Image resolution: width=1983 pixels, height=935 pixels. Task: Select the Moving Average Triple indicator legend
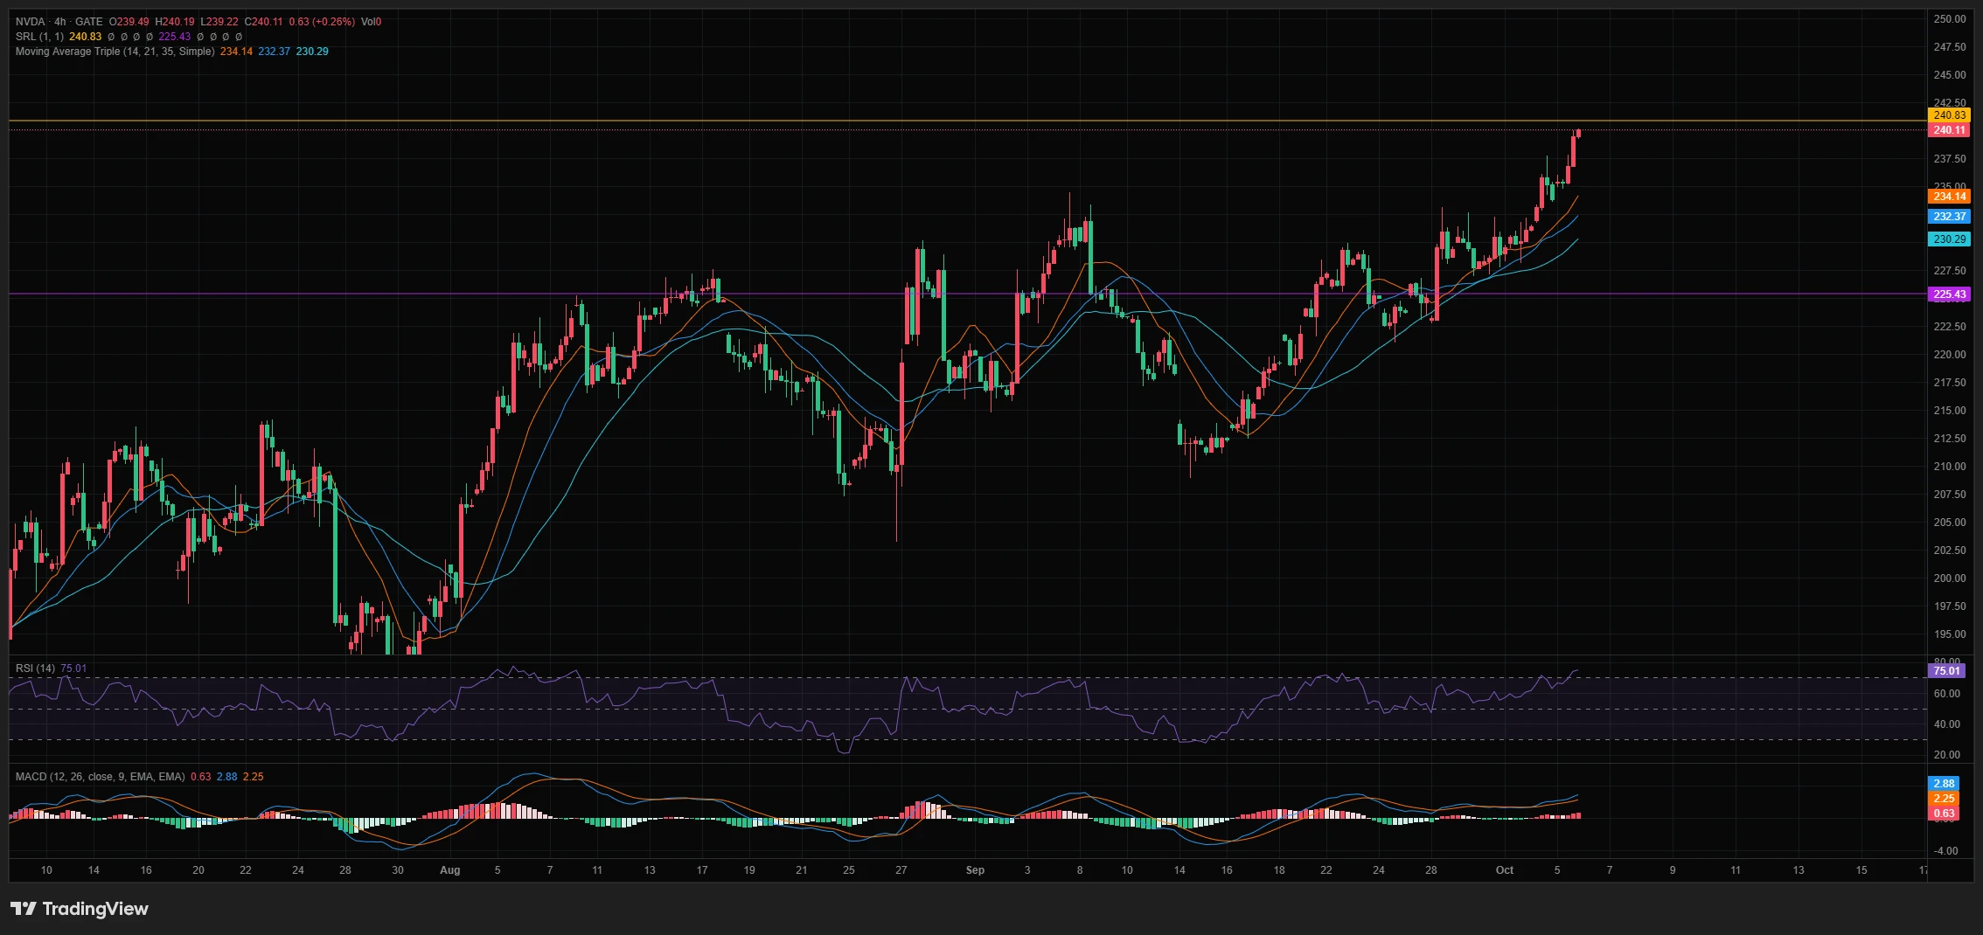[x=115, y=52]
